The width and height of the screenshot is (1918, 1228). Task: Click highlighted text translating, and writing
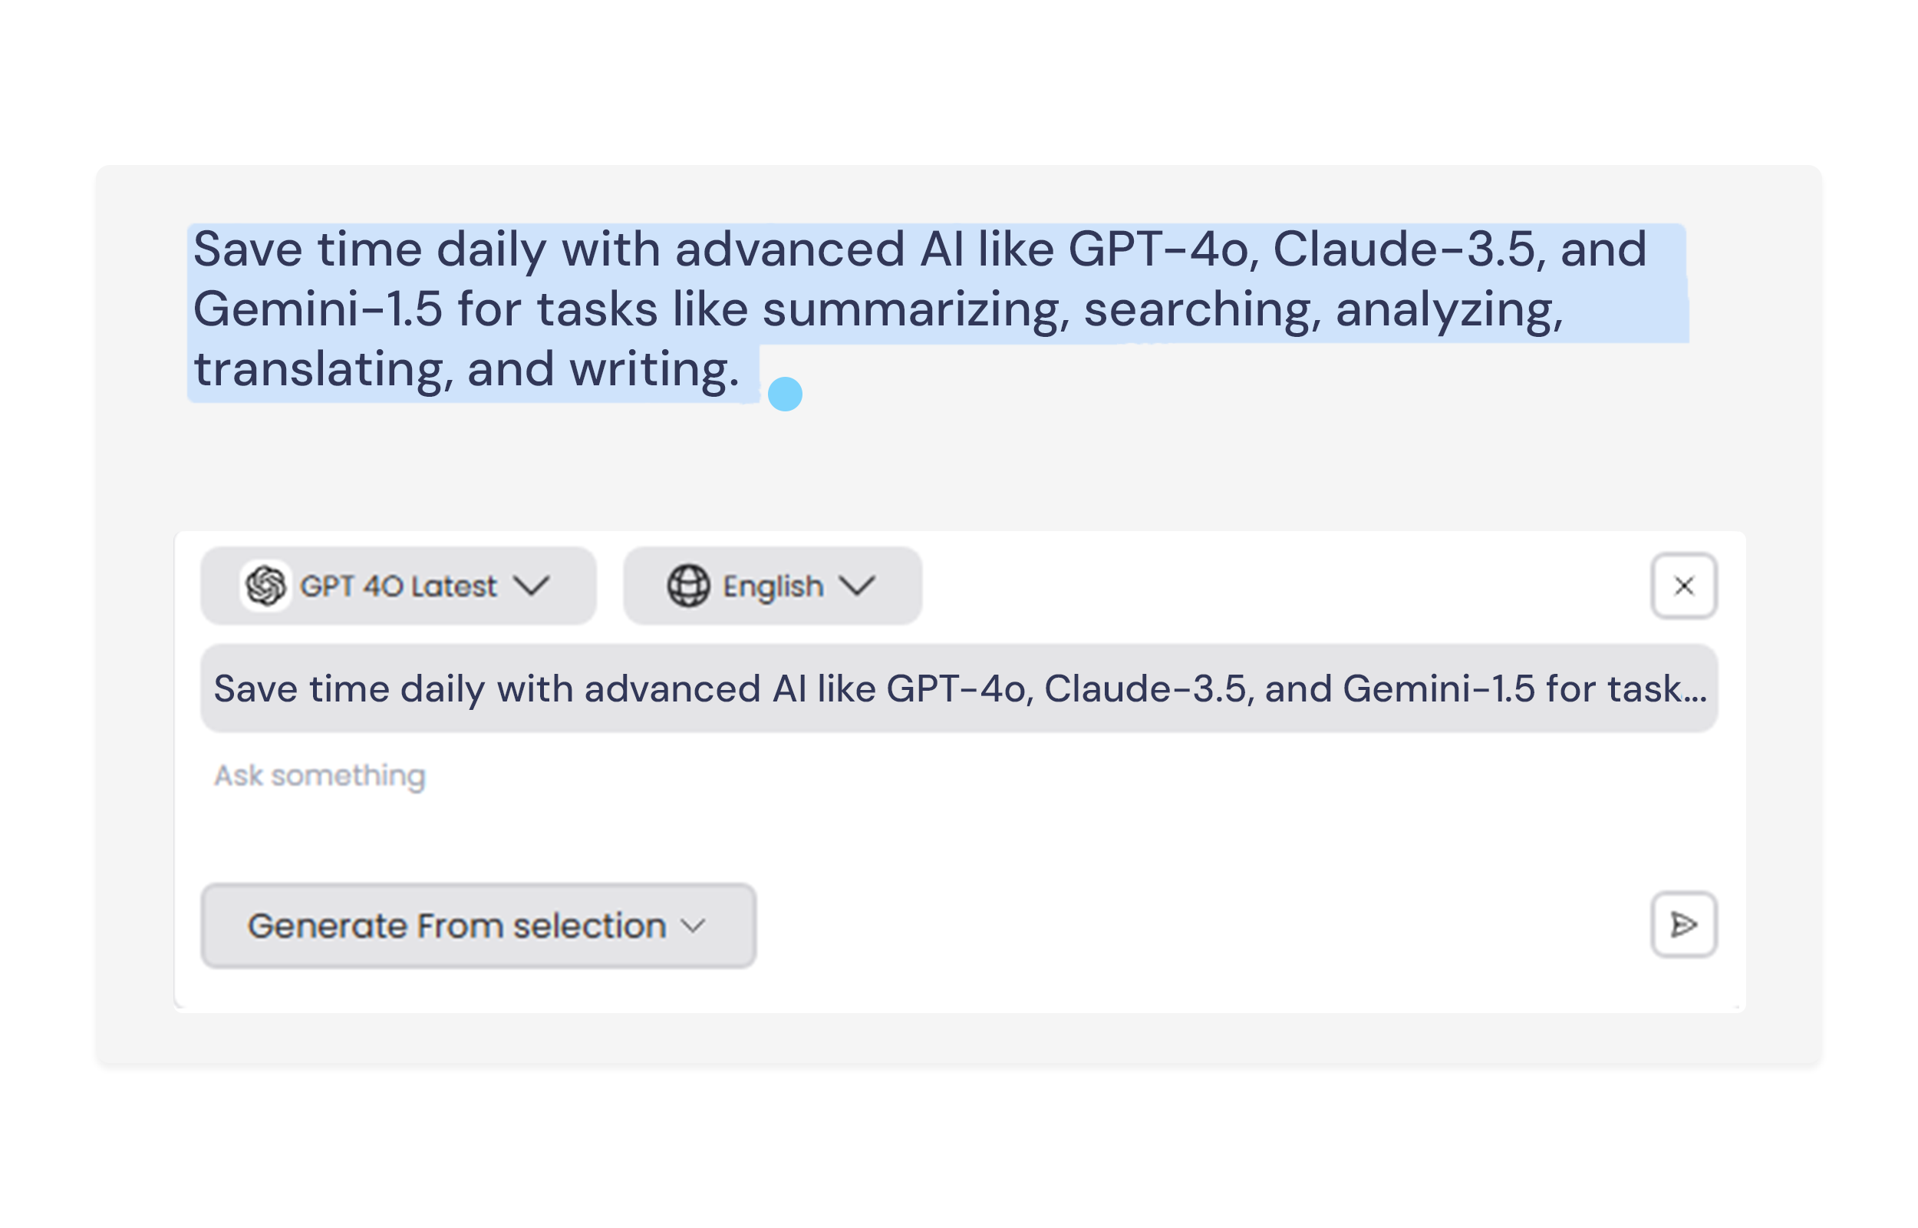[467, 370]
